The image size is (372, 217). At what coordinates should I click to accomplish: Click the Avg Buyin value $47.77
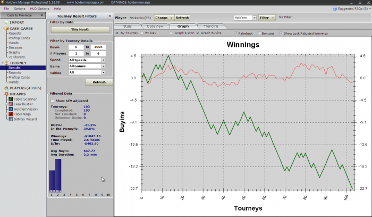[x=89, y=151]
